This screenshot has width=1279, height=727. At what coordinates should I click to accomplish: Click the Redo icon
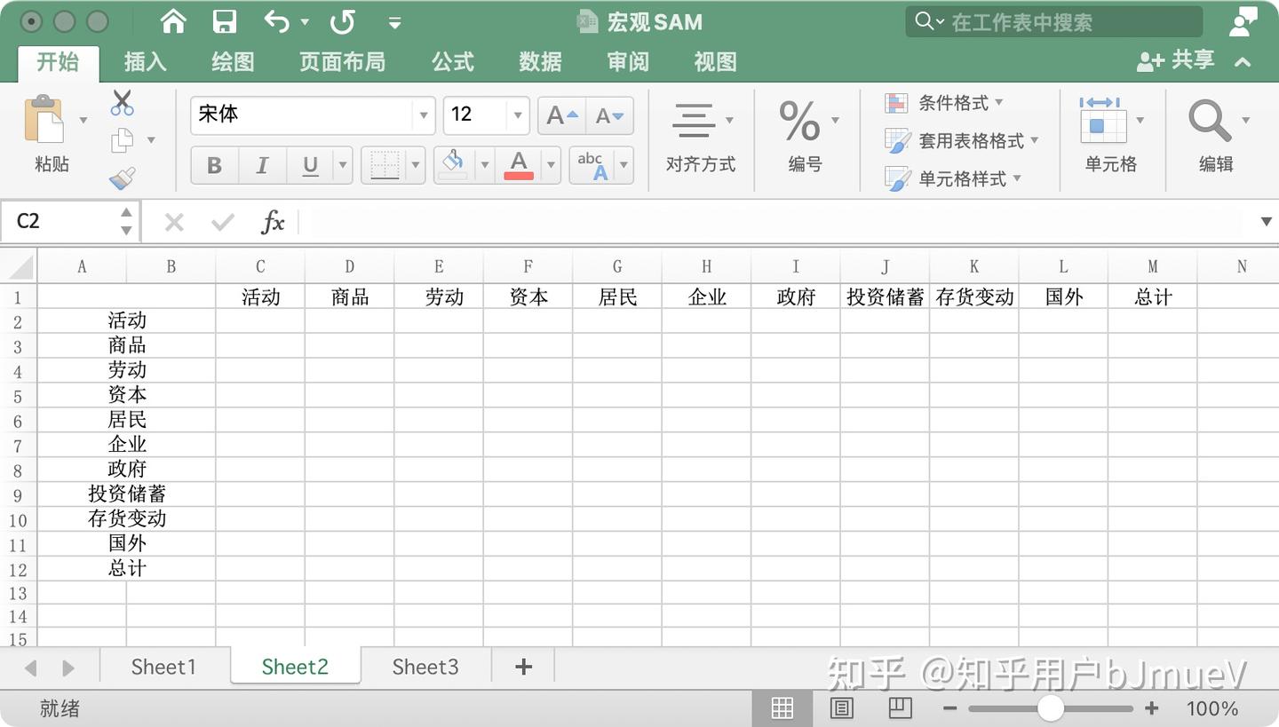point(343,21)
